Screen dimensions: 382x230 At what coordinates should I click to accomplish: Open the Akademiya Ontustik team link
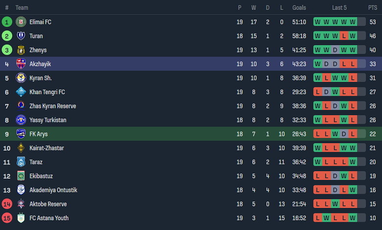53,190
